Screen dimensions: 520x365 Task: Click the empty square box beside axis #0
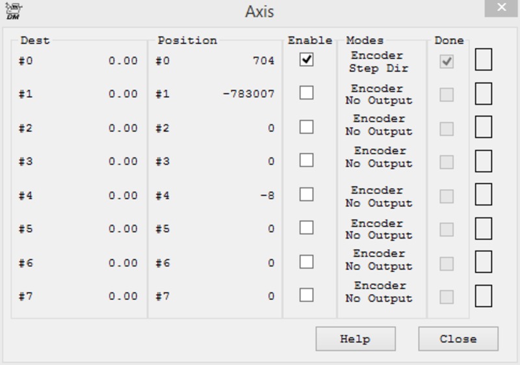(483, 60)
